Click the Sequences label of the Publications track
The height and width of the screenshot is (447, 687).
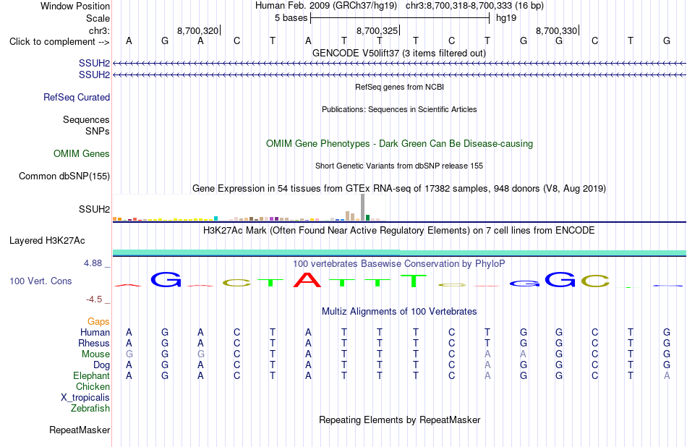tap(86, 119)
